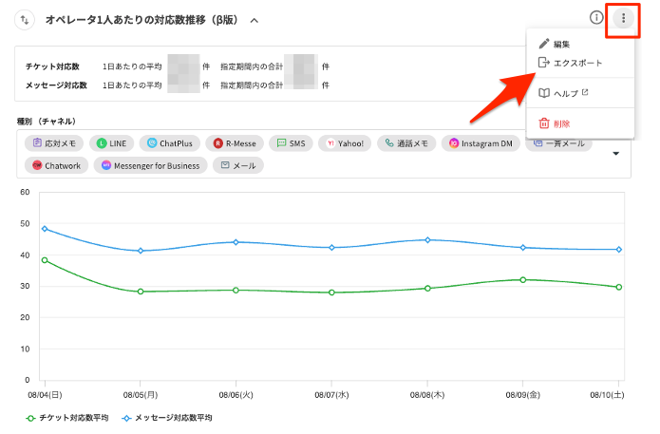Click the blue data point at 08/08
The image size is (660, 434).
(x=428, y=240)
